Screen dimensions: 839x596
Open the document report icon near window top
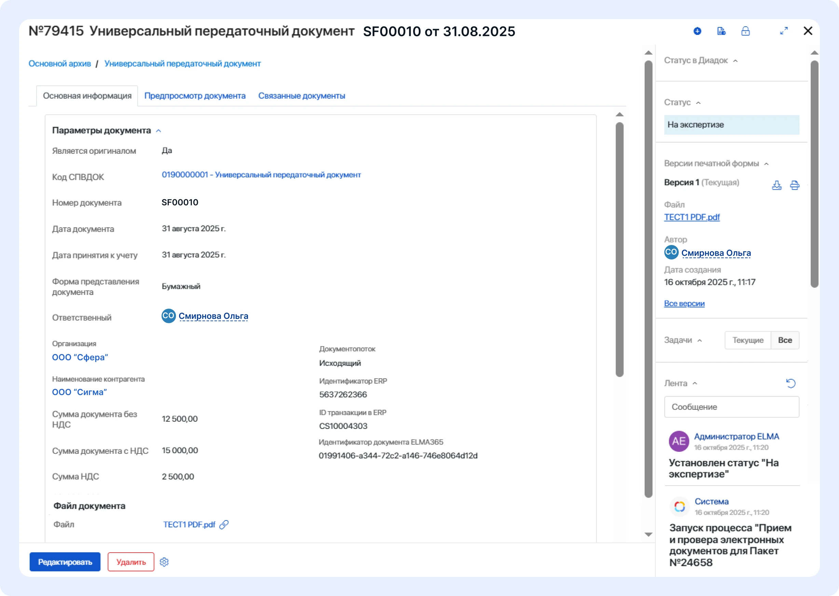pyautogui.click(x=721, y=31)
